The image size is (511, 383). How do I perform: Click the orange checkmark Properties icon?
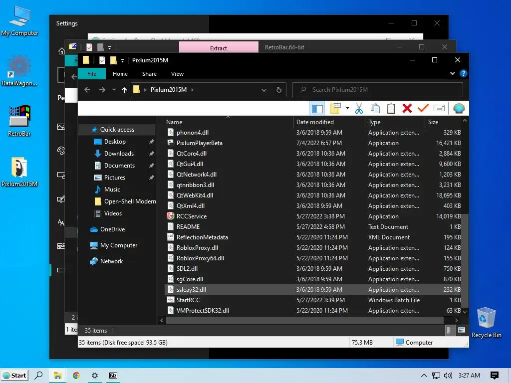[423, 108]
